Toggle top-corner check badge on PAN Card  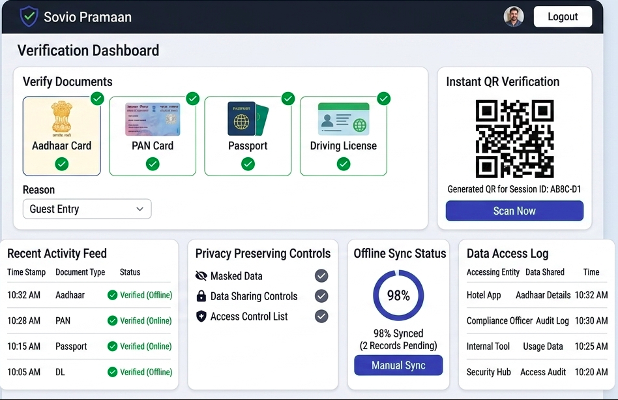pyautogui.click(x=193, y=99)
